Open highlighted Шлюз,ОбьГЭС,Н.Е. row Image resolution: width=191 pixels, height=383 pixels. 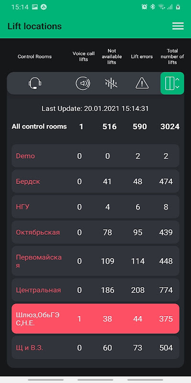(95, 318)
